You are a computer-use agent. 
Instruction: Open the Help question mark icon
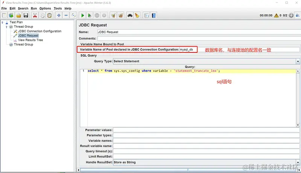pyautogui.click(x=154, y=15)
